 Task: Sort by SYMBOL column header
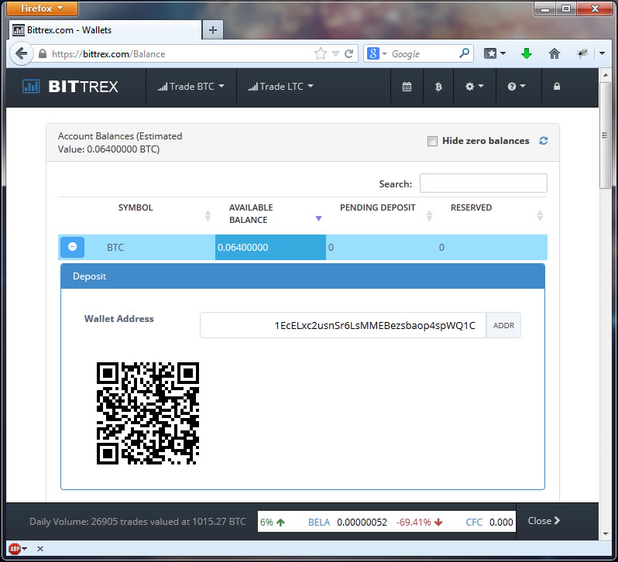point(136,207)
